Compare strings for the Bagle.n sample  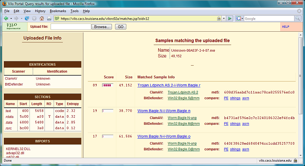coord(235,123)
